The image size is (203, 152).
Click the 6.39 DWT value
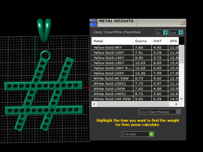(157, 99)
